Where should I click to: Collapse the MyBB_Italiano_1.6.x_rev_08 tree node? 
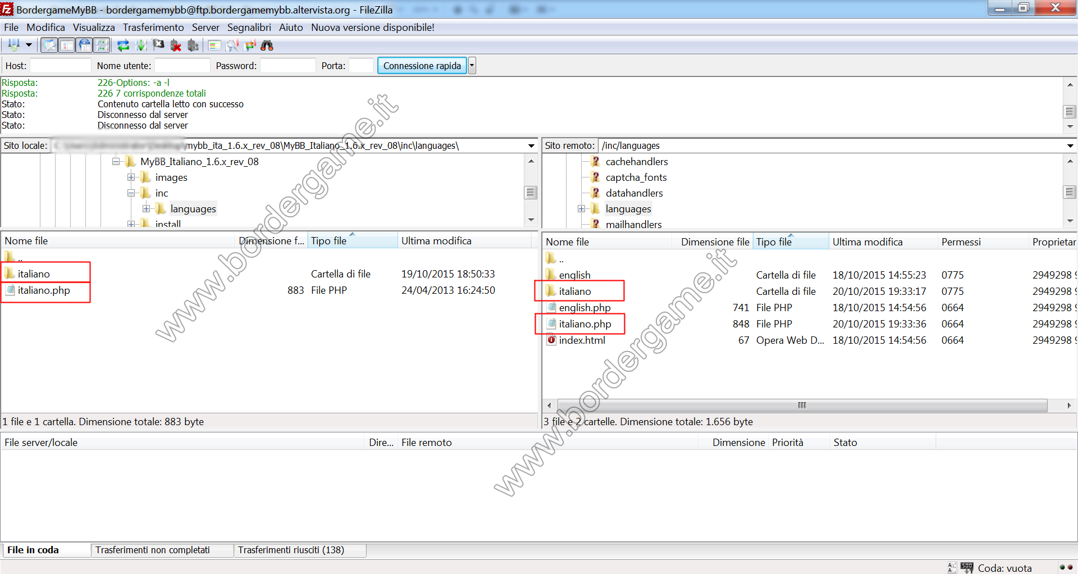pyautogui.click(x=116, y=162)
